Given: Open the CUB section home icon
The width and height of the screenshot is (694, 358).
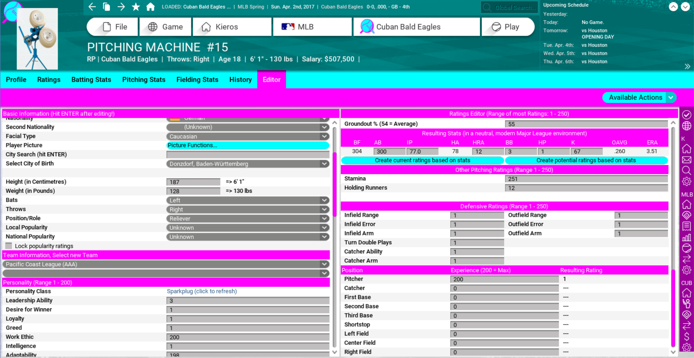Looking at the screenshot, I should coord(687,293).
